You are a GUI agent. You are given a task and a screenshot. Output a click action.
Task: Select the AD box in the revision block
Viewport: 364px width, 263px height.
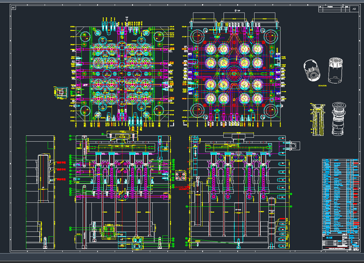pos(354,9)
